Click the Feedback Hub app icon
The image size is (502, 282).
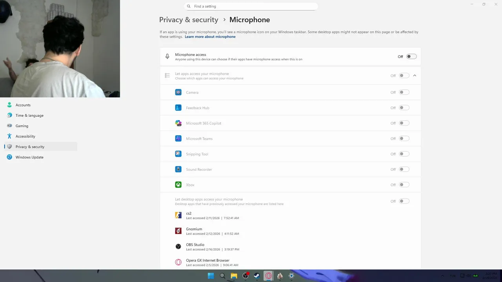pyautogui.click(x=178, y=108)
